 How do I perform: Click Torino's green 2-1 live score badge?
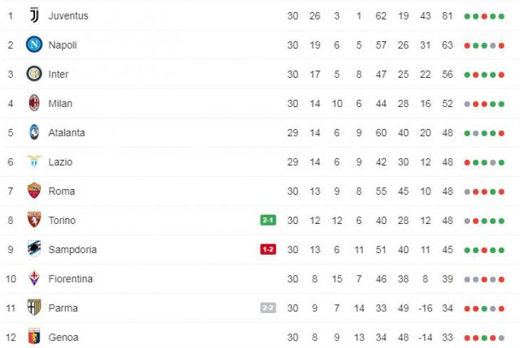coord(268,220)
